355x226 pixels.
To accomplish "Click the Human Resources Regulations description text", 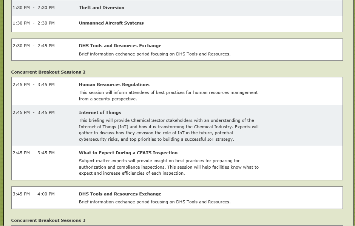I will coord(168,95).
